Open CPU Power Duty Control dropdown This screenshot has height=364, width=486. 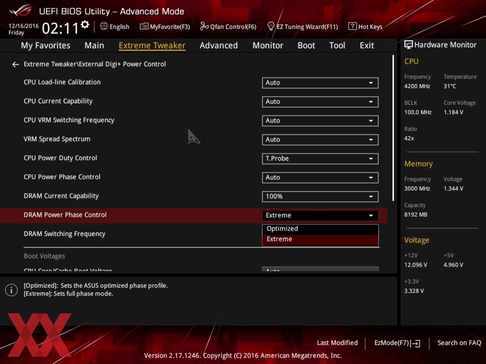(x=320, y=158)
